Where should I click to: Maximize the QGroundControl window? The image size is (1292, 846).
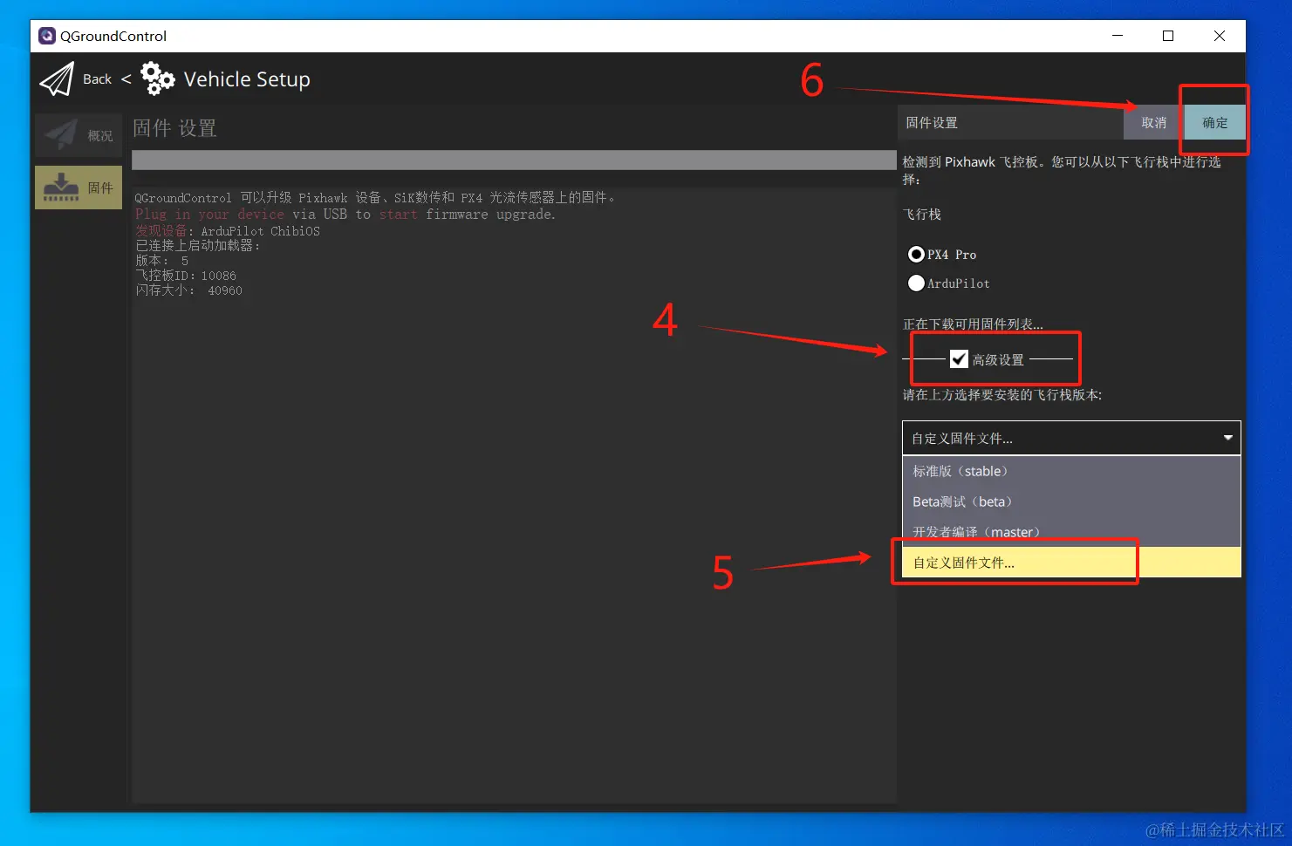pyautogui.click(x=1168, y=36)
